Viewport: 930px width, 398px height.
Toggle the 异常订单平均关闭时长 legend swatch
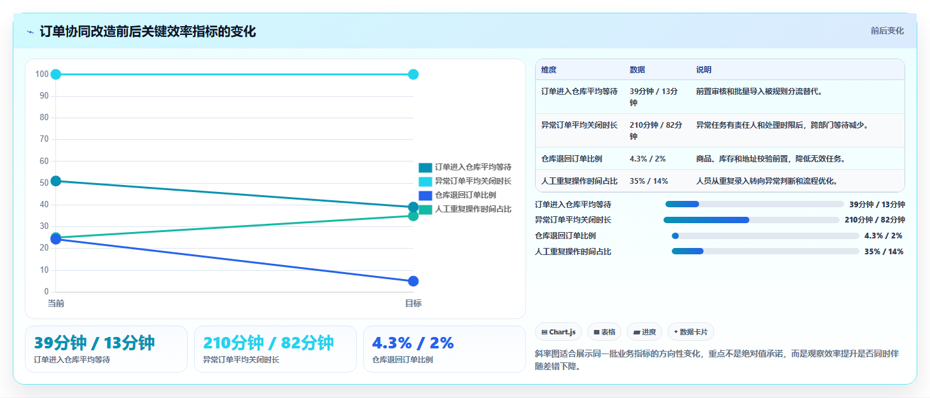[x=425, y=181]
